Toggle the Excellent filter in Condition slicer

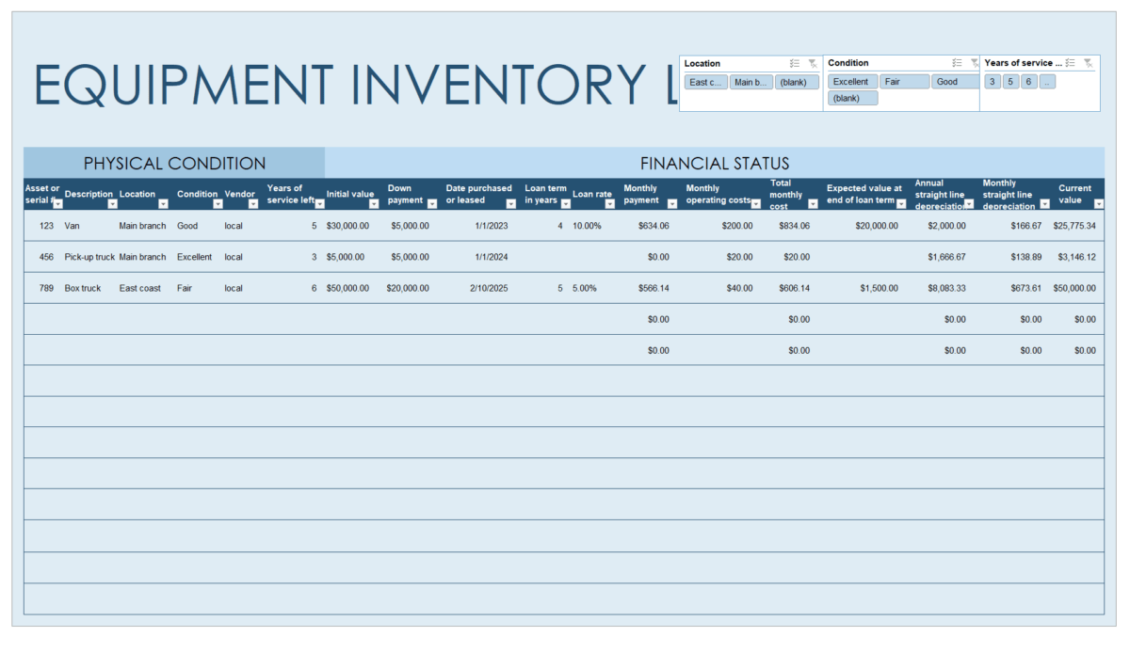tap(852, 81)
